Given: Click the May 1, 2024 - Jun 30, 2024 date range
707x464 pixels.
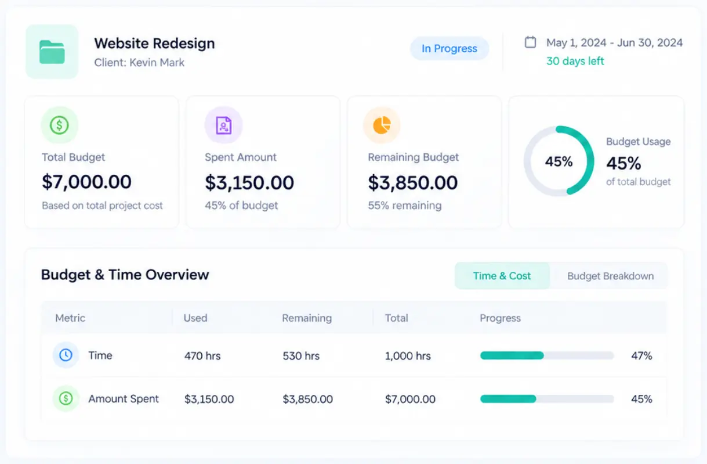Looking at the screenshot, I should (x=614, y=42).
